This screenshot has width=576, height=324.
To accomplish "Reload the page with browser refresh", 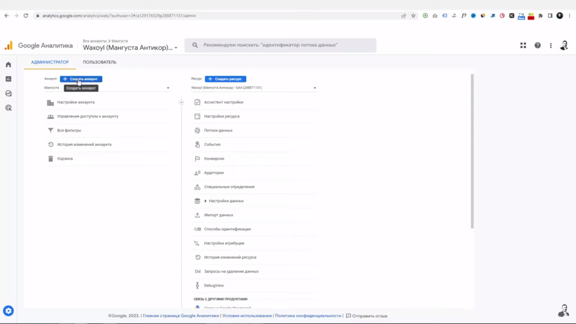I will tap(25, 16).
